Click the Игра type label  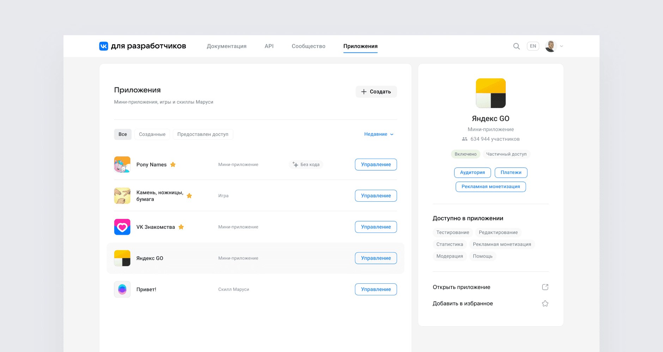point(223,196)
